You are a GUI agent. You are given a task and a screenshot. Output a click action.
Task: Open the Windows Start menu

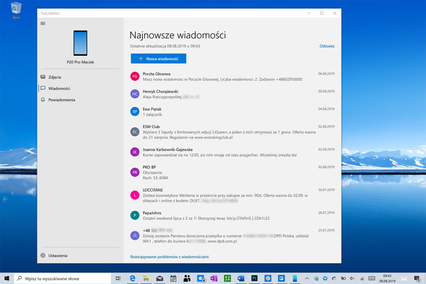tap(7, 278)
